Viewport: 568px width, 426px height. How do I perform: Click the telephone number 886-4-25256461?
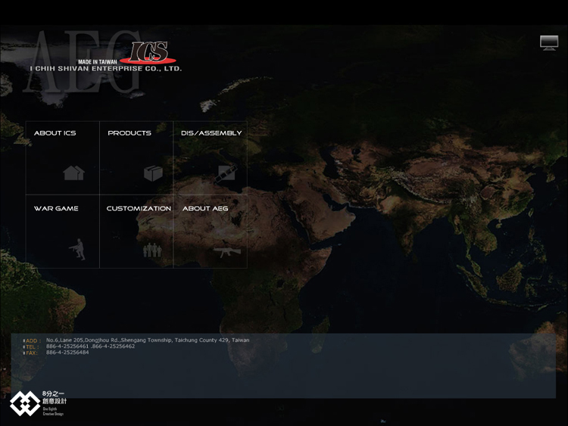point(67,347)
